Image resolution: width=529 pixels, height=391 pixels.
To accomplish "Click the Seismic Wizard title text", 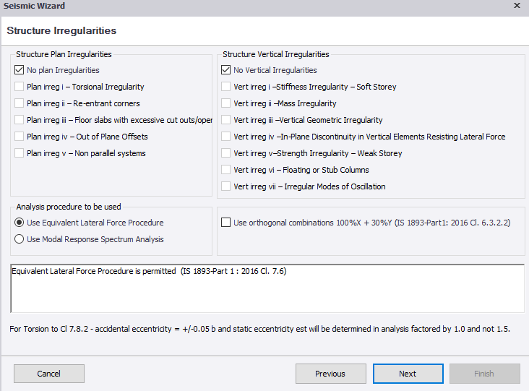I will coord(34,6).
